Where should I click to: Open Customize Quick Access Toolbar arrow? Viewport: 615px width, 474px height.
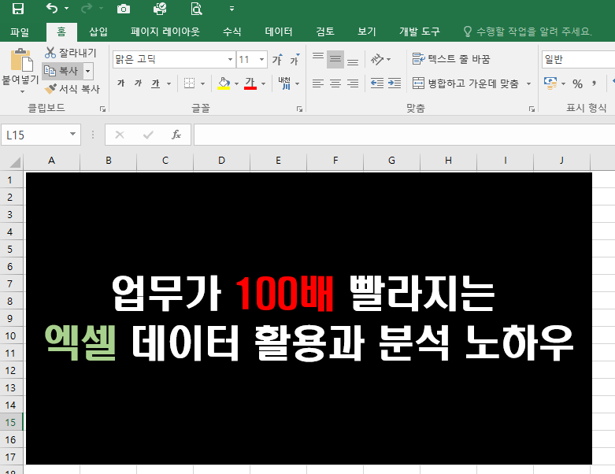click(x=232, y=8)
